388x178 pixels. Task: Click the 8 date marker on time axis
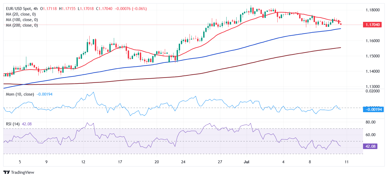[310, 162]
